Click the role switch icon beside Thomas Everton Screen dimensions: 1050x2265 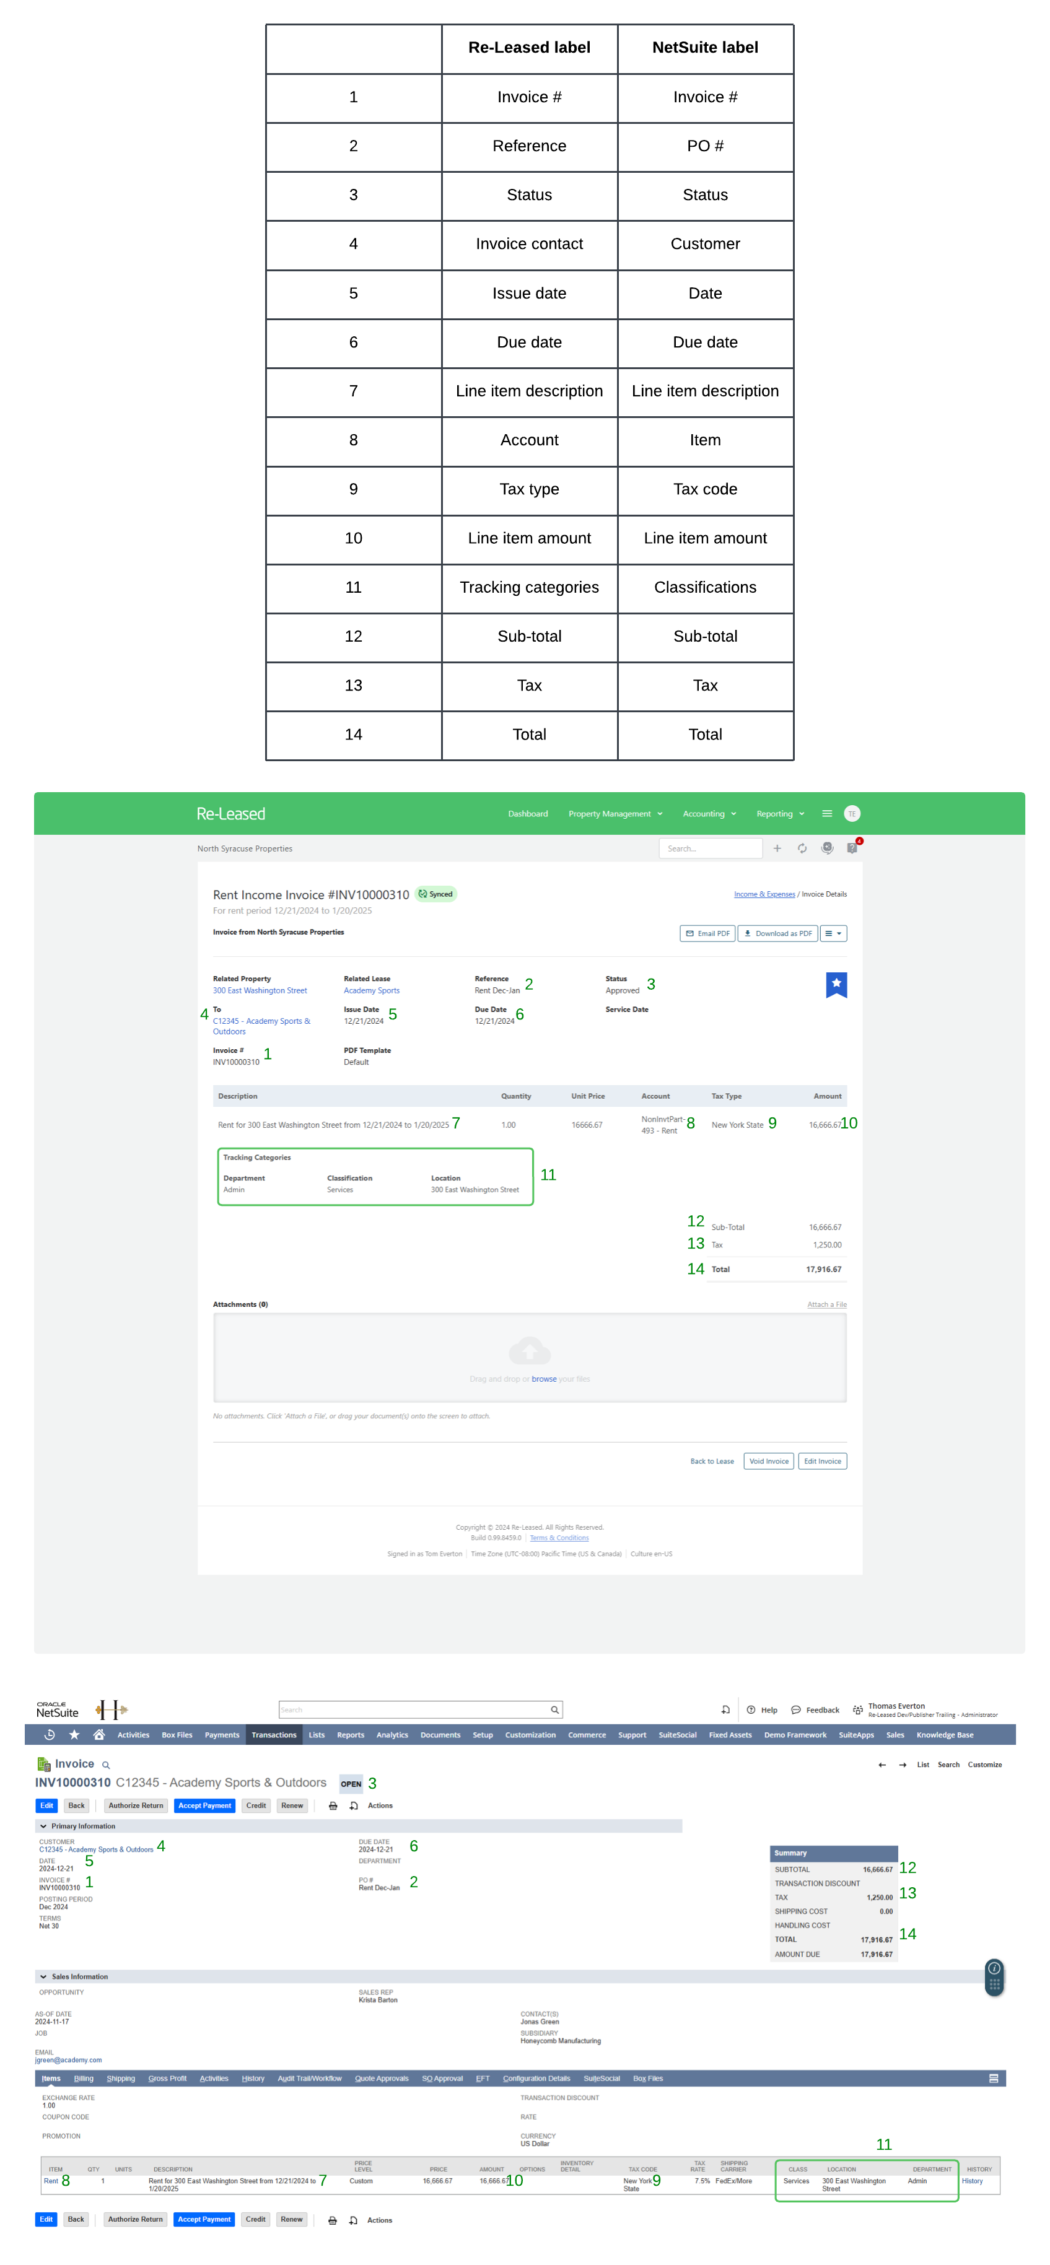coord(857,1710)
